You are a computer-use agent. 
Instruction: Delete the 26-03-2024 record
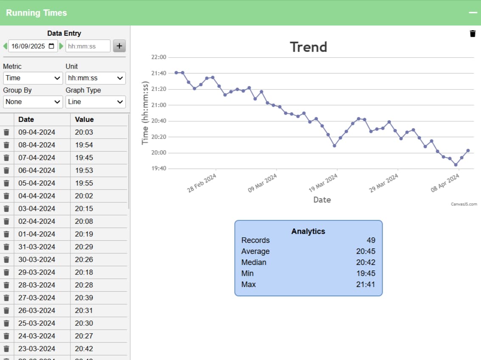click(x=6, y=311)
